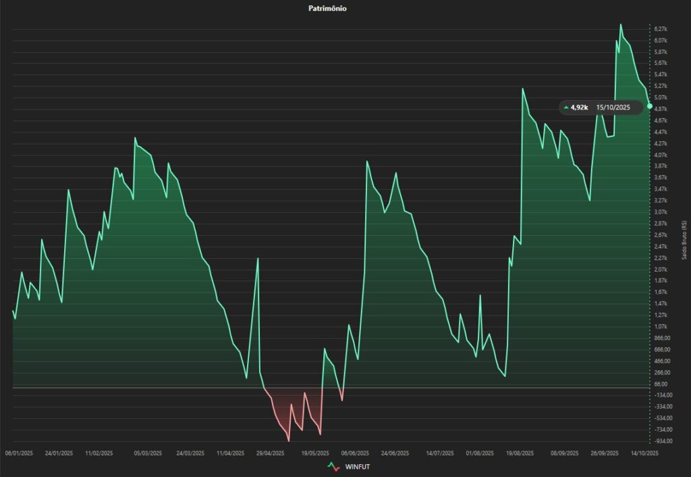Click the Saldo Bruto (R$) axis title
Screen dimensions: 691x477
684,240
